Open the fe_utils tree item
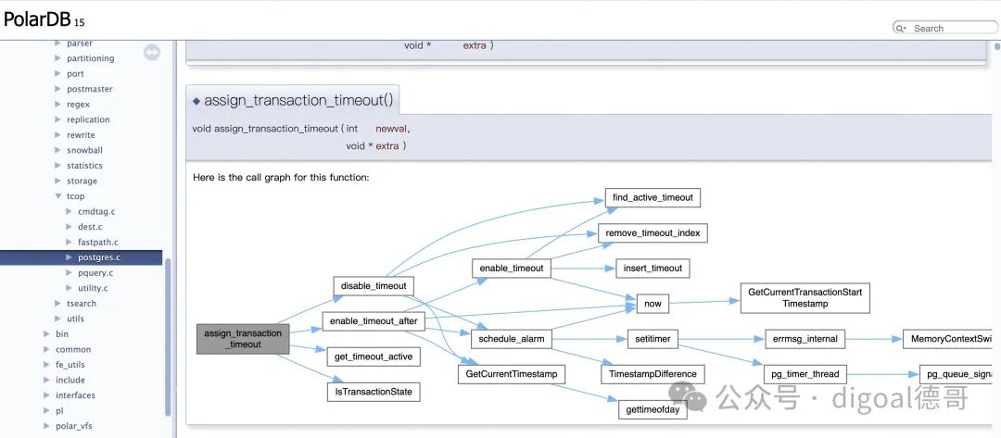 70,365
